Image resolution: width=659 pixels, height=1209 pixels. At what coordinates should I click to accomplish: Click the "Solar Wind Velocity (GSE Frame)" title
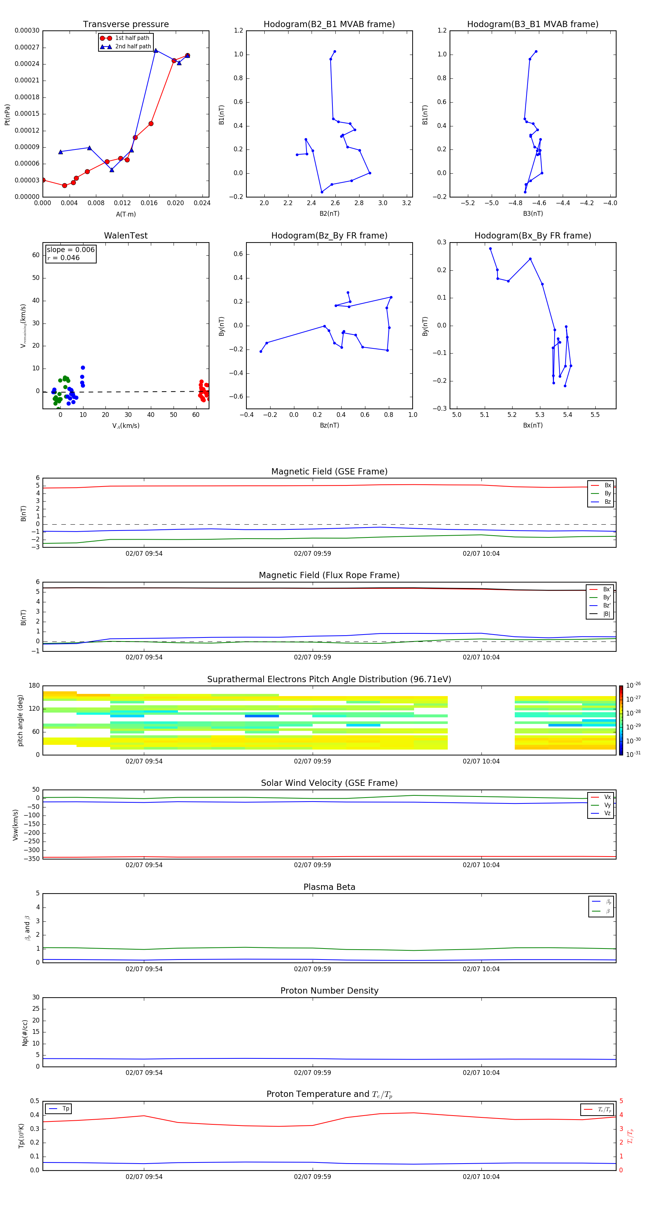[329, 783]
